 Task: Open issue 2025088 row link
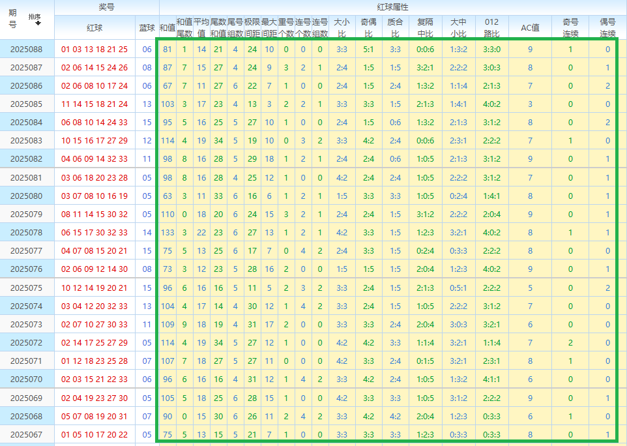point(26,50)
